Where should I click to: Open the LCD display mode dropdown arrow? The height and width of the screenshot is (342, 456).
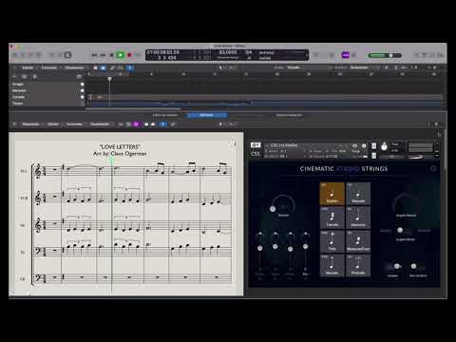pos(306,55)
